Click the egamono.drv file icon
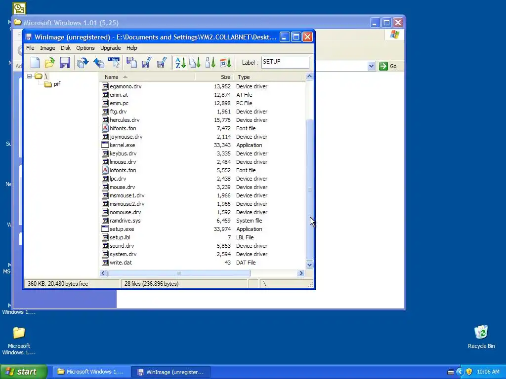506x379 pixels. coord(105,86)
